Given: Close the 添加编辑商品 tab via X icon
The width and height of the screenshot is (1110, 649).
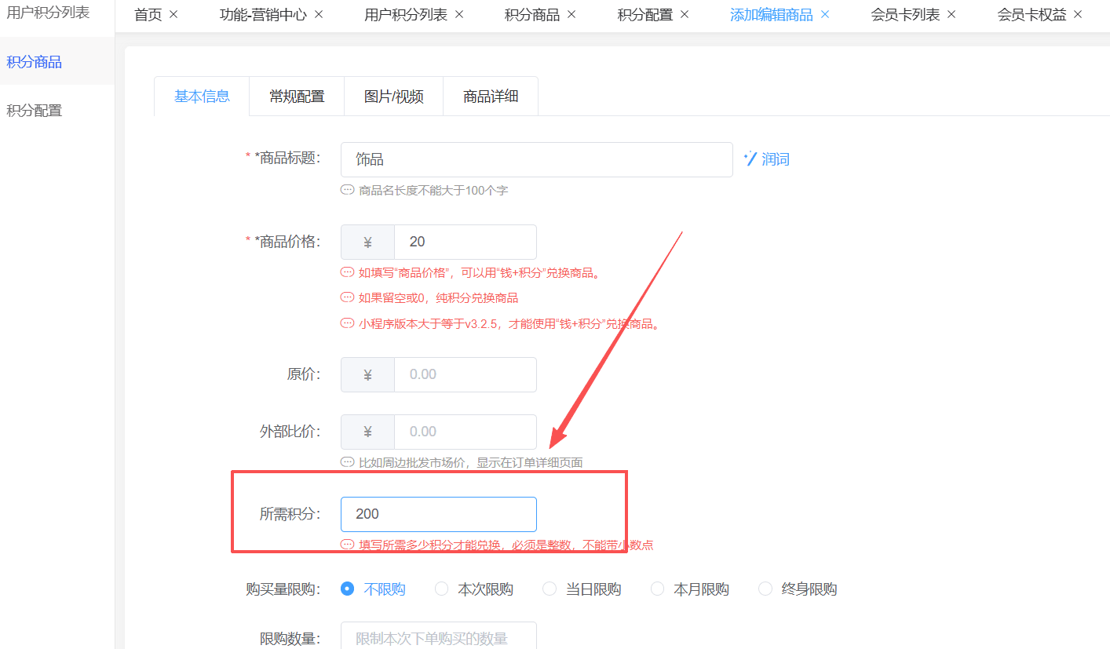Looking at the screenshot, I should [825, 15].
